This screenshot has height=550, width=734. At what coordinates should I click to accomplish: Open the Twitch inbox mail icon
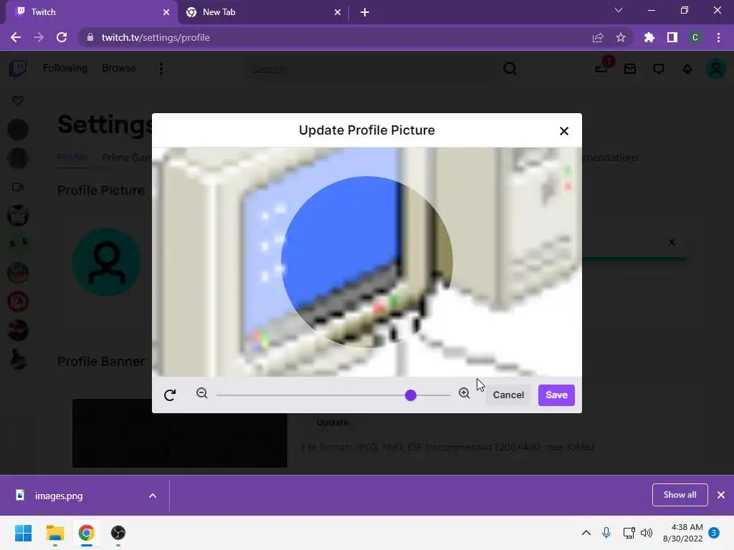(x=630, y=69)
